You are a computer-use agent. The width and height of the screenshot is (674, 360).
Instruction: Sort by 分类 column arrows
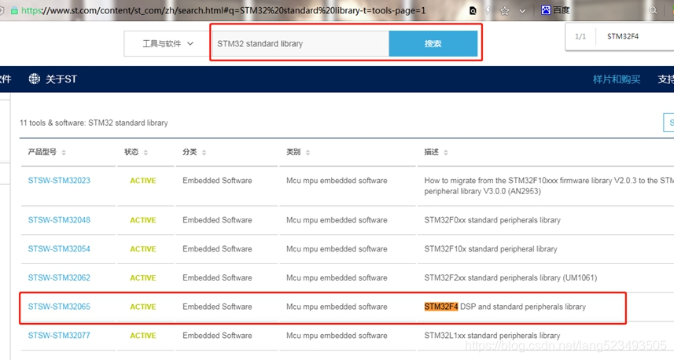click(204, 152)
